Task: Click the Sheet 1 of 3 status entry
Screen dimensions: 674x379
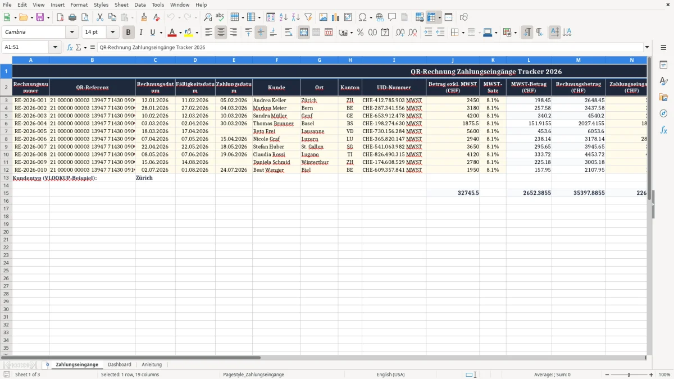Action: (x=28, y=375)
